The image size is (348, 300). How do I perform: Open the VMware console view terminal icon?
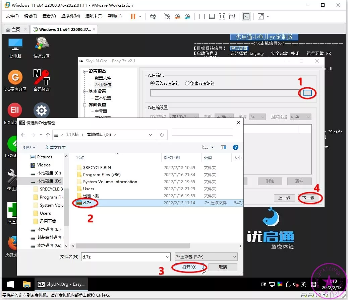pyautogui.click(x=246, y=16)
